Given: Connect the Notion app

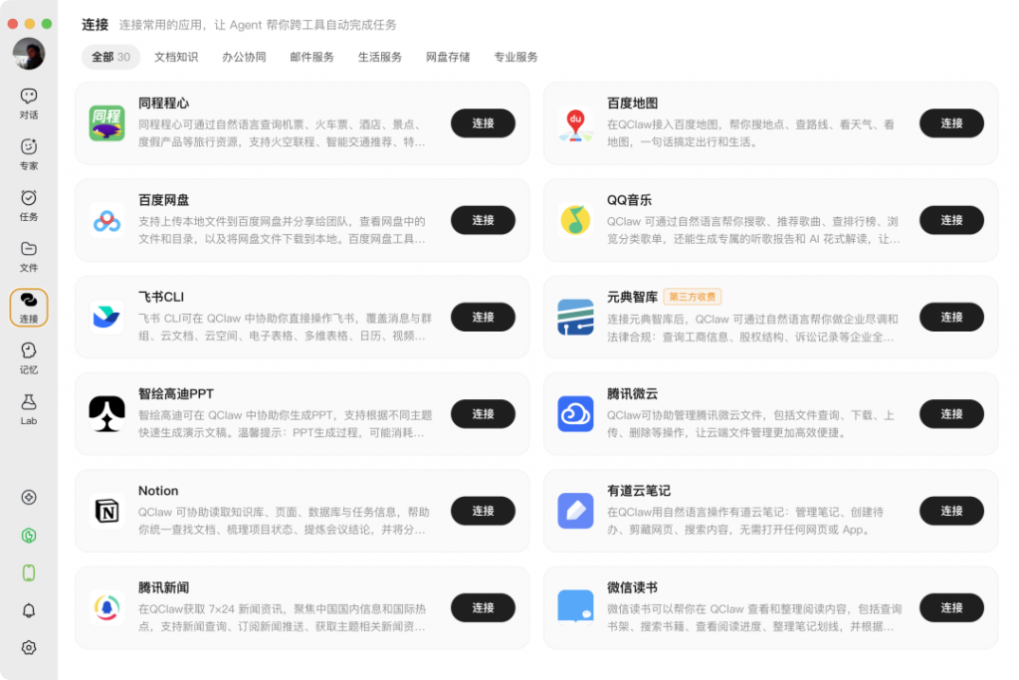Looking at the screenshot, I should [x=483, y=511].
